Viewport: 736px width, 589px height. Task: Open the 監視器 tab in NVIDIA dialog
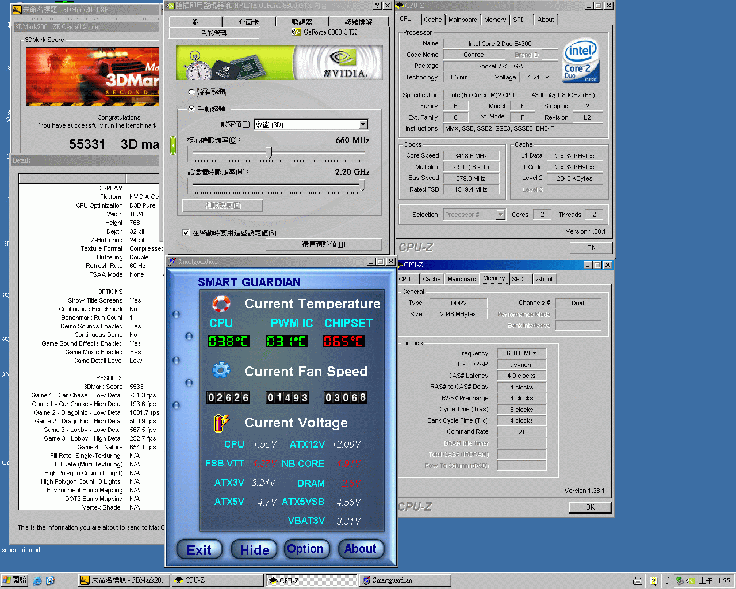coord(302,22)
